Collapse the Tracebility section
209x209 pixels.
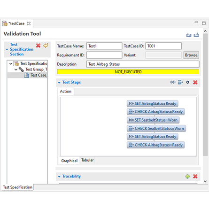(59, 177)
